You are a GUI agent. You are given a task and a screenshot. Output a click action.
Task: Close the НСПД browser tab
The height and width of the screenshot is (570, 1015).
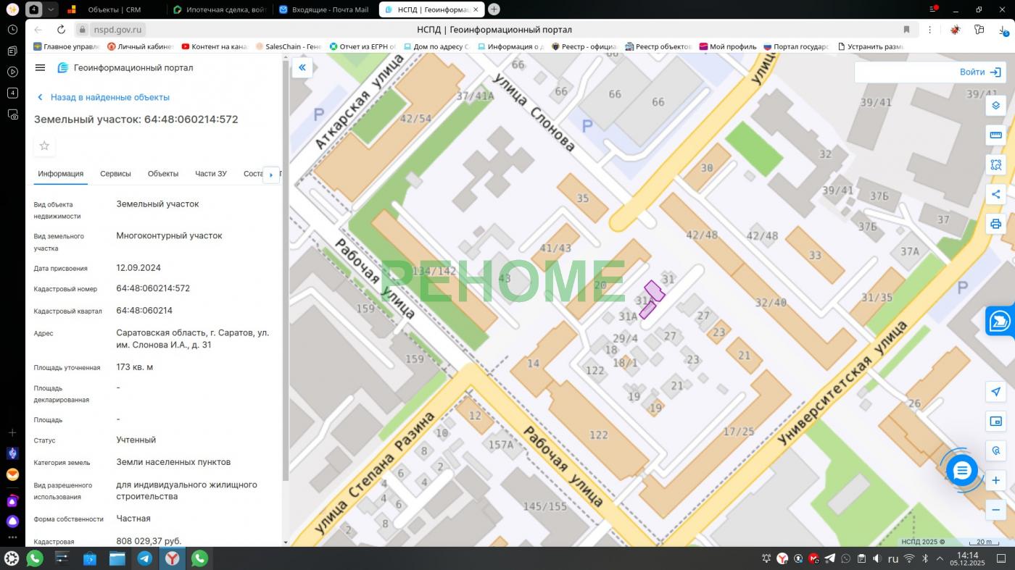[474, 9]
